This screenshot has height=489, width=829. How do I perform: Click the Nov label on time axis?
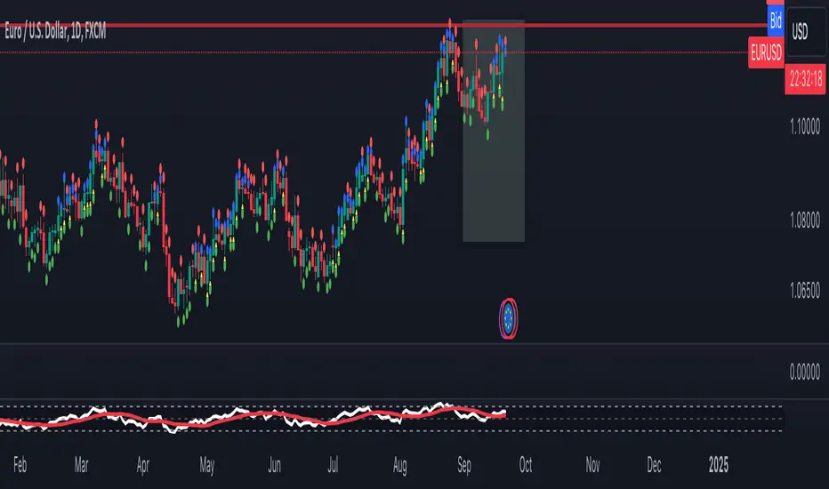point(592,465)
